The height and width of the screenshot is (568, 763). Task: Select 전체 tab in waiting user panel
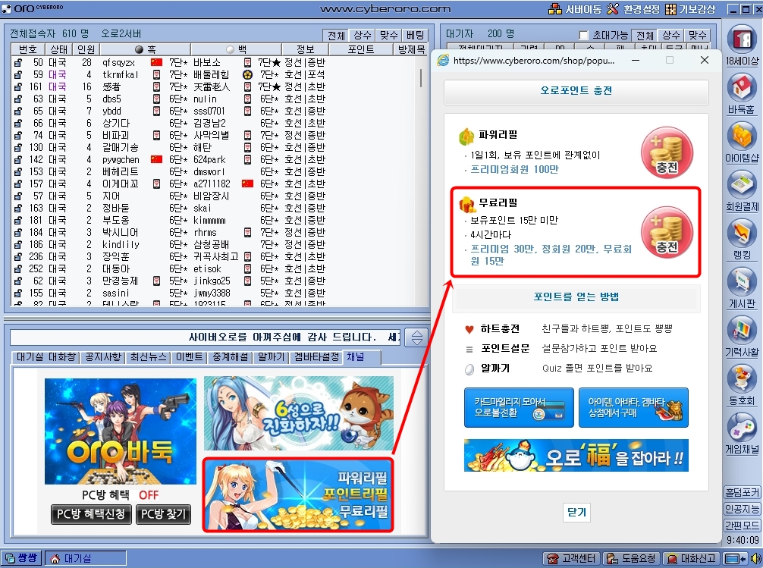645,35
